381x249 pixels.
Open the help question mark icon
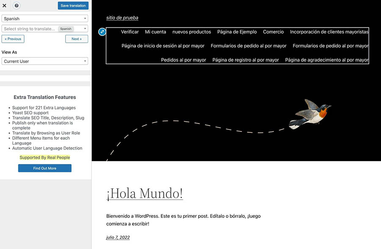coord(17,6)
